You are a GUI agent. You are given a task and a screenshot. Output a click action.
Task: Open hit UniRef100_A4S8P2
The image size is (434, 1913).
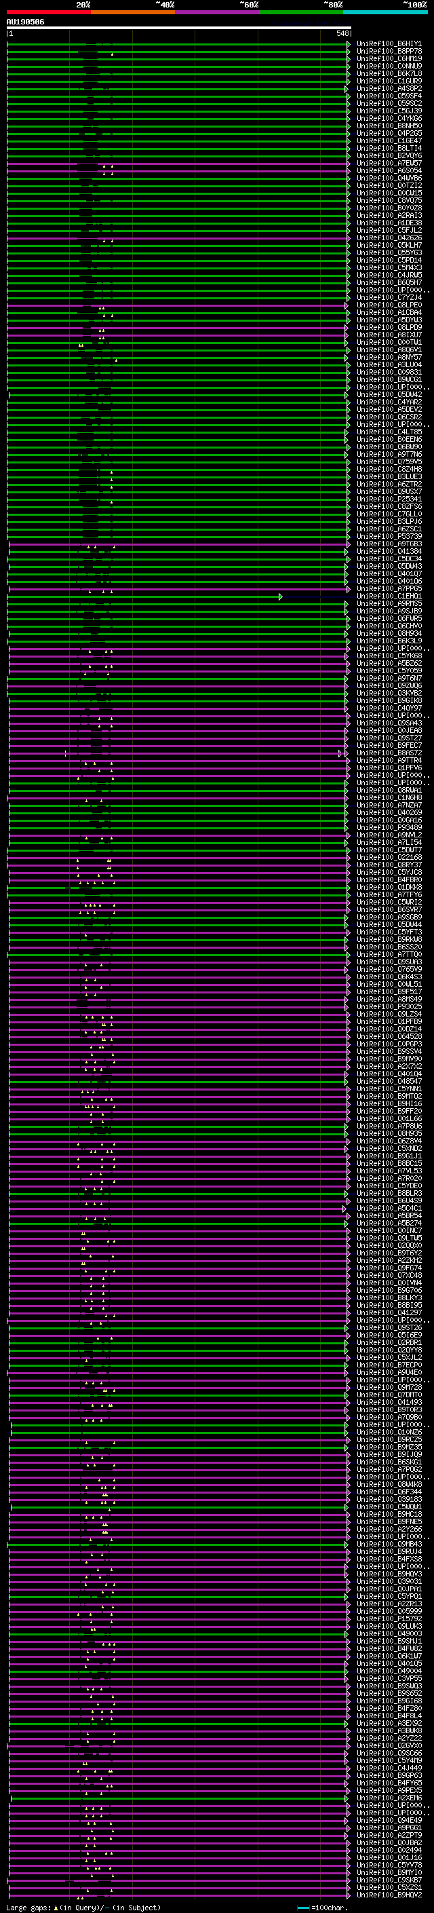click(389, 88)
